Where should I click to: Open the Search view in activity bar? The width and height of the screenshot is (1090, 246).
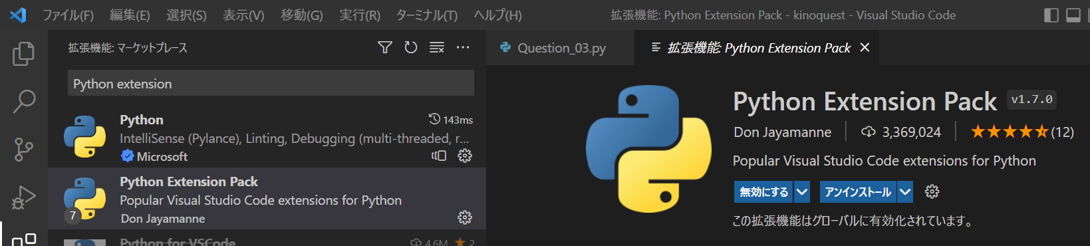pos(24,101)
